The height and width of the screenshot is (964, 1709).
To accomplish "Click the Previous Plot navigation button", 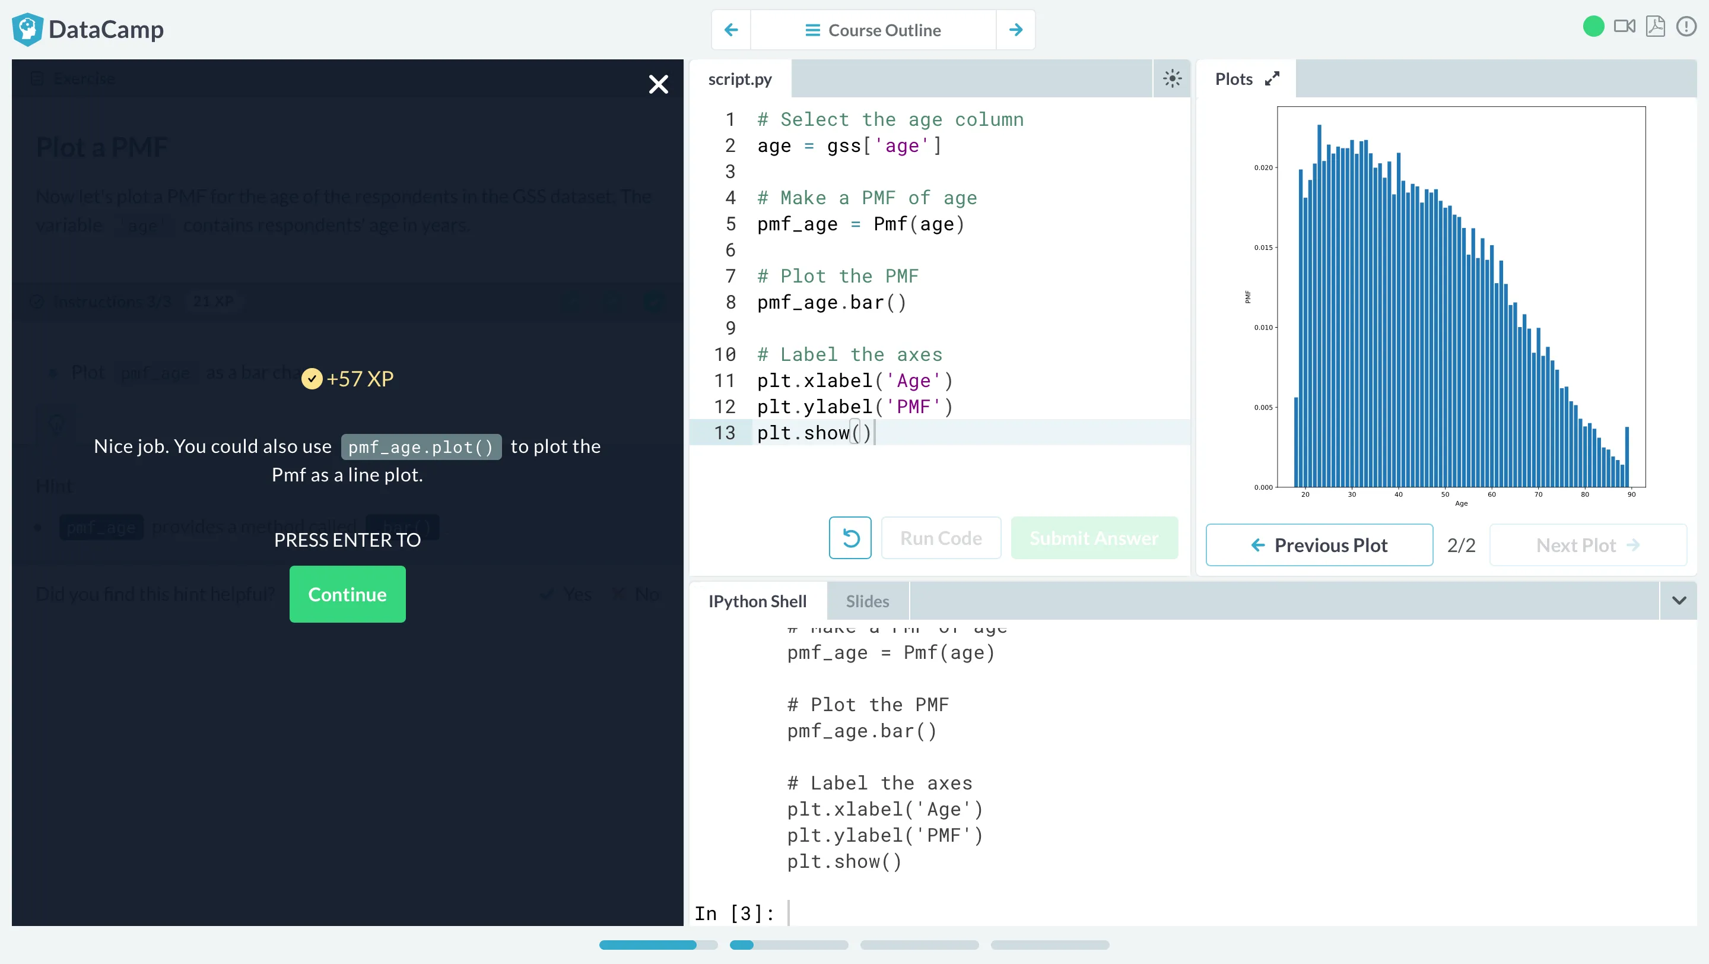I will (1319, 545).
